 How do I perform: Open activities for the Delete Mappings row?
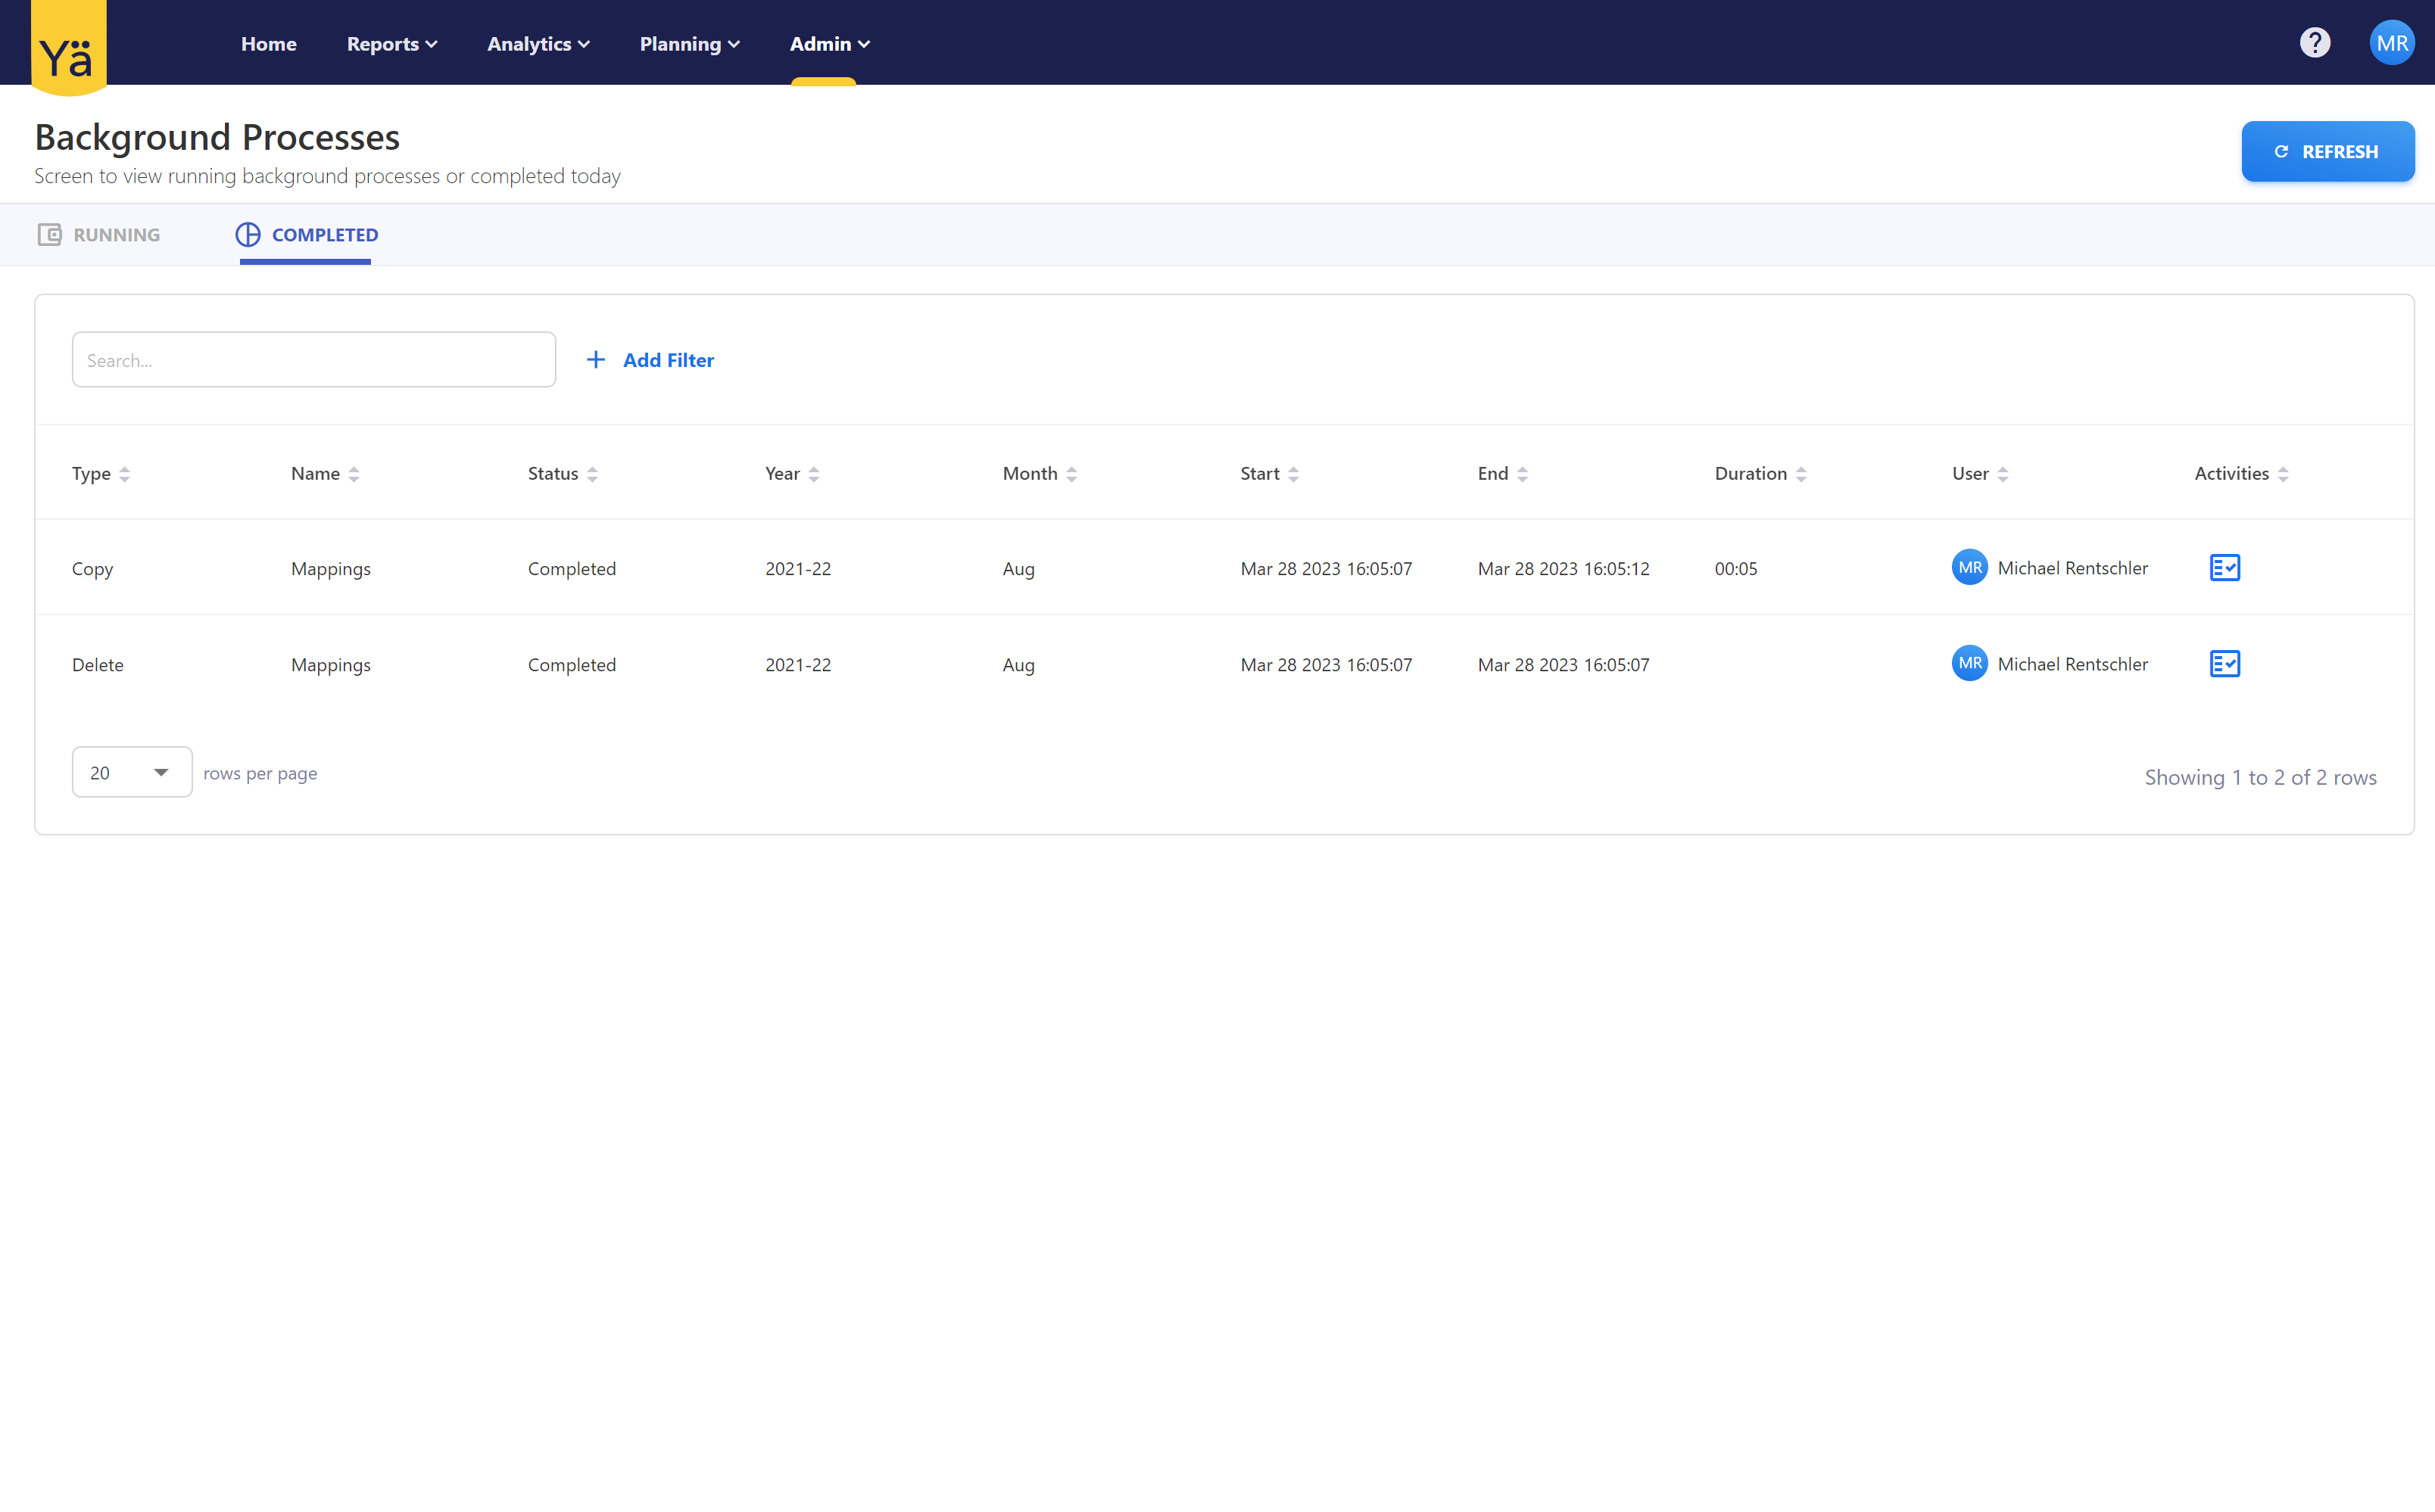2224,664
